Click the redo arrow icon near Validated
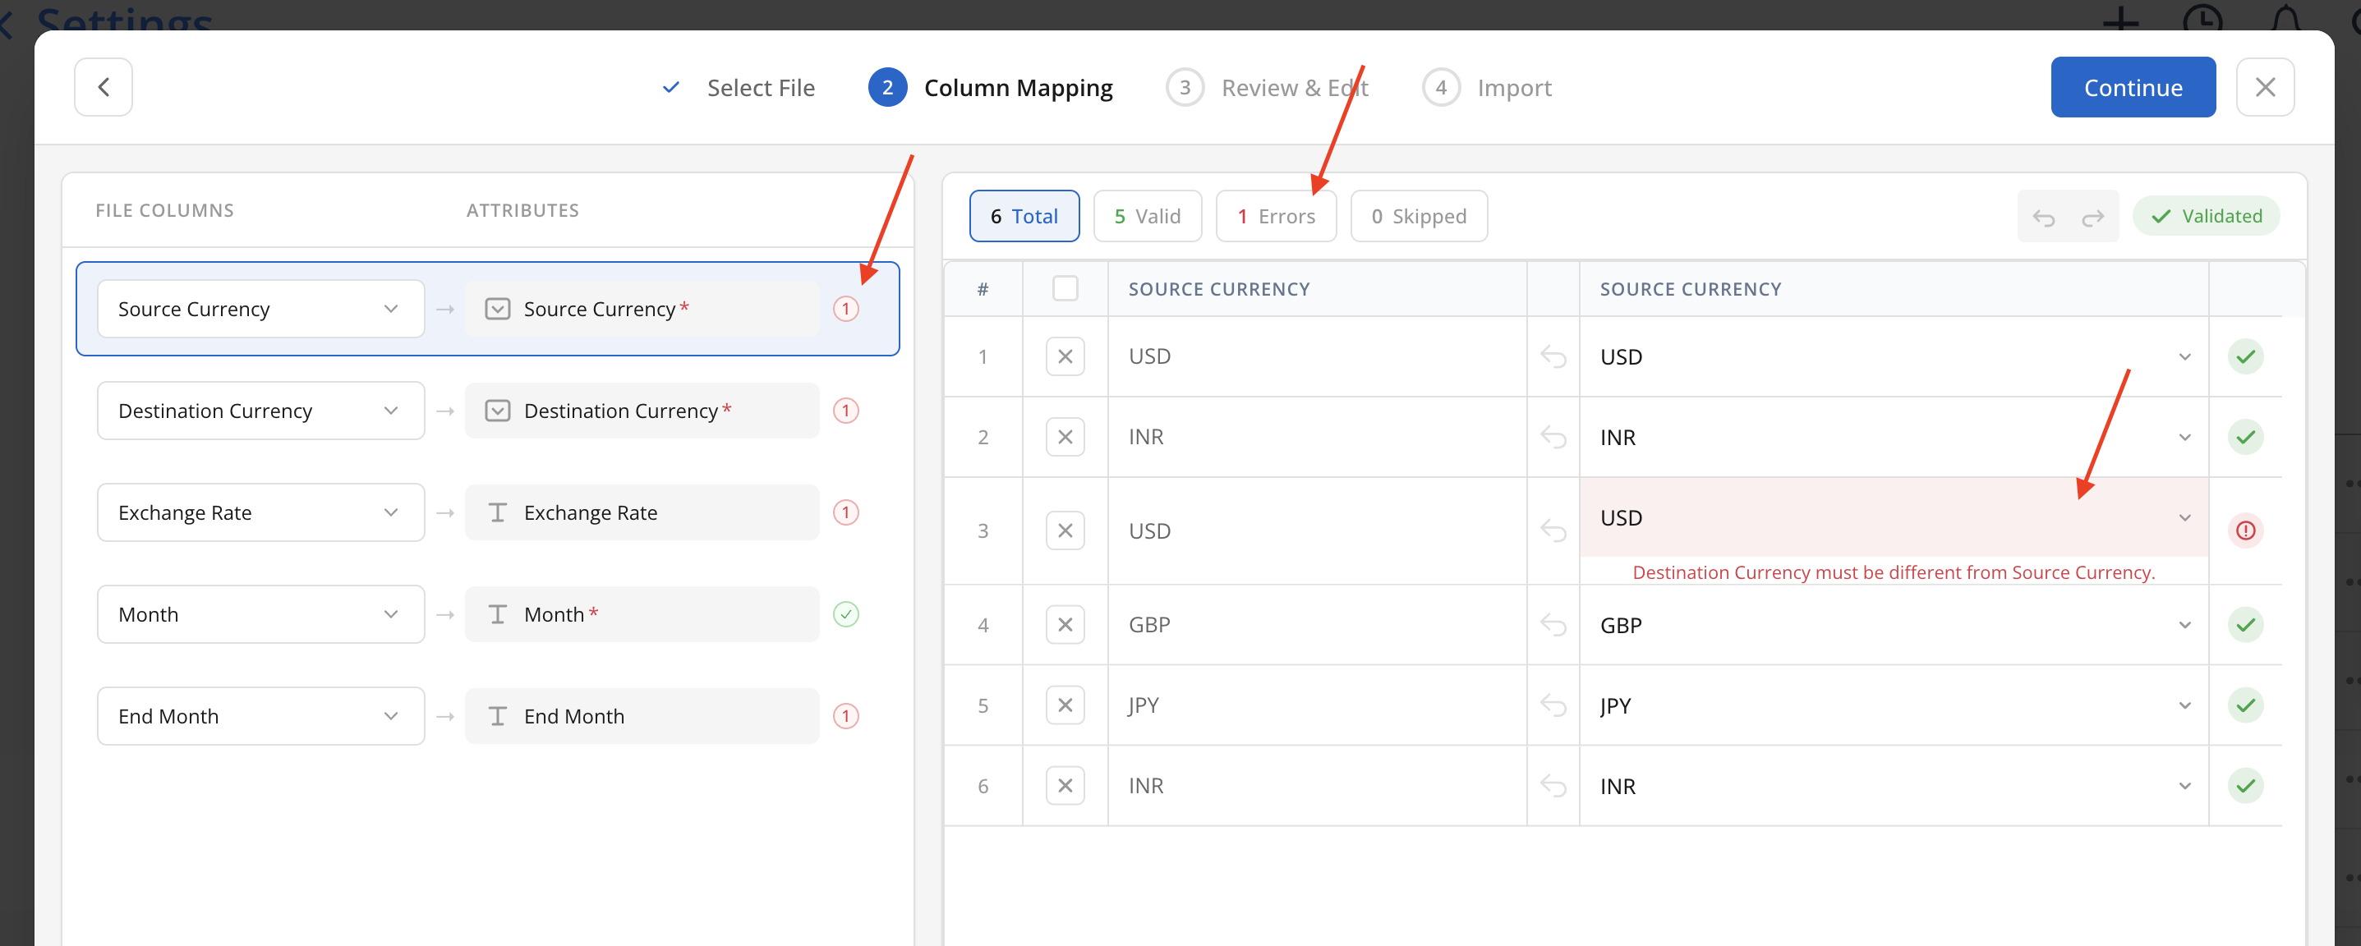Image resolution: width=2361 pixels, height=946 pixels. (x=2092, y=217)
